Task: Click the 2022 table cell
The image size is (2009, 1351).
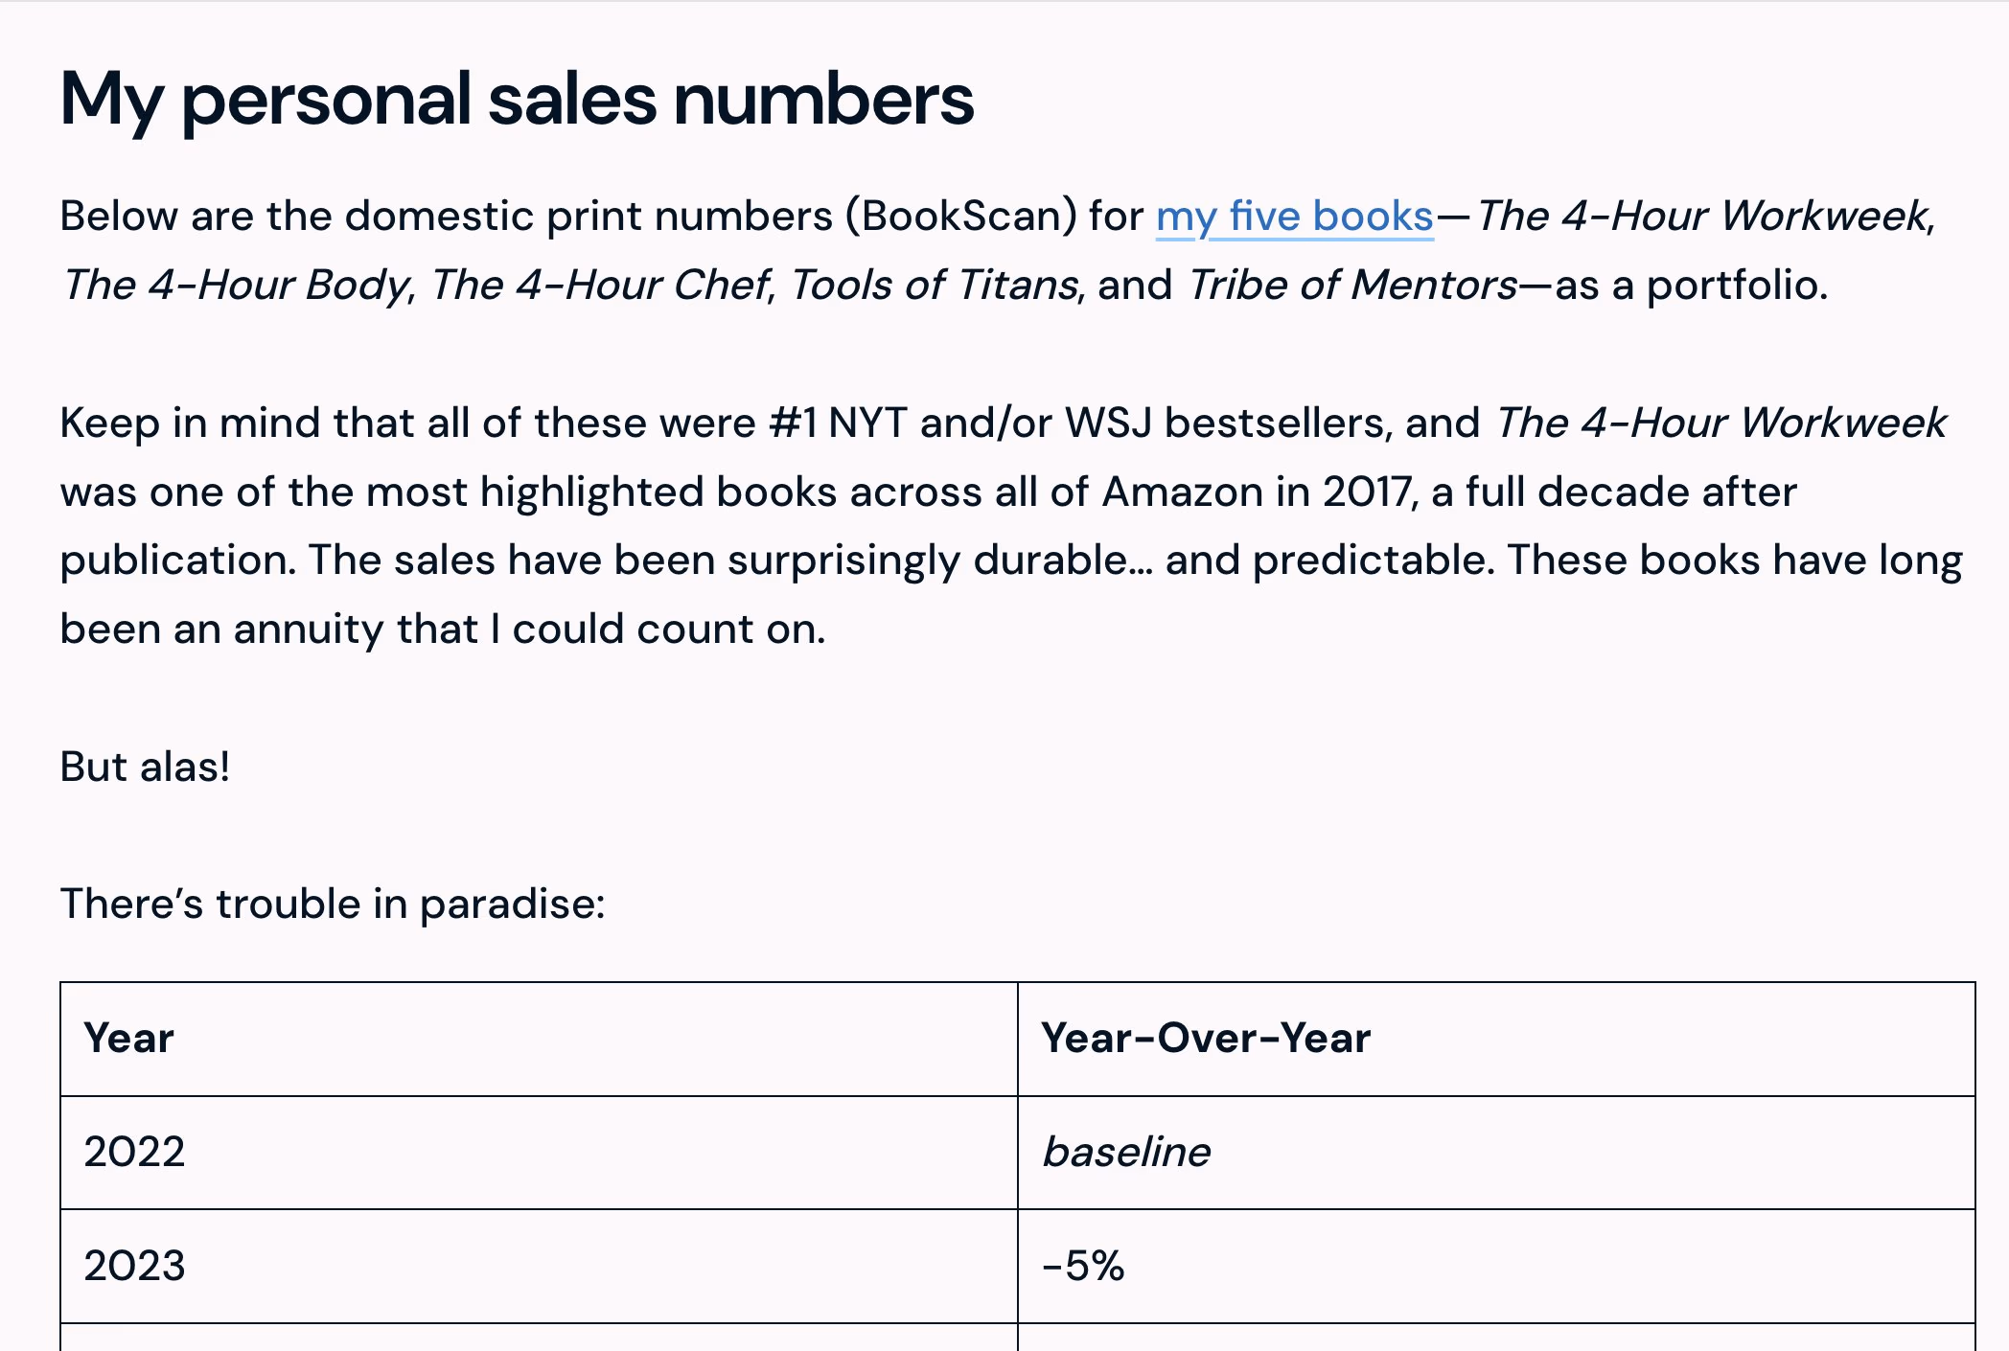Action: tap(539, 1153)
